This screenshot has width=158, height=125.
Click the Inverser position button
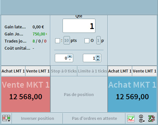37,118
